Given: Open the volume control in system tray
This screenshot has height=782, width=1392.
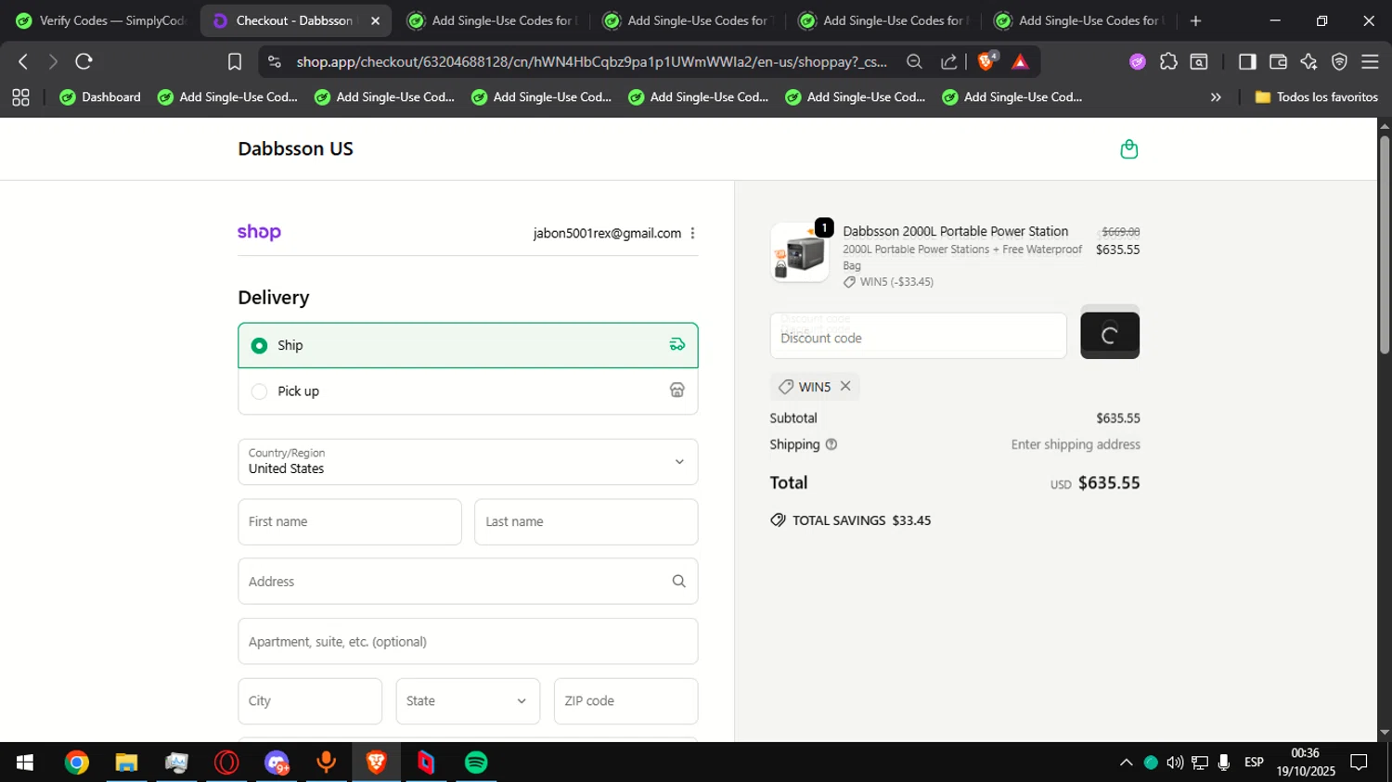Looking at the screenshot, I should coord(1175,763).
